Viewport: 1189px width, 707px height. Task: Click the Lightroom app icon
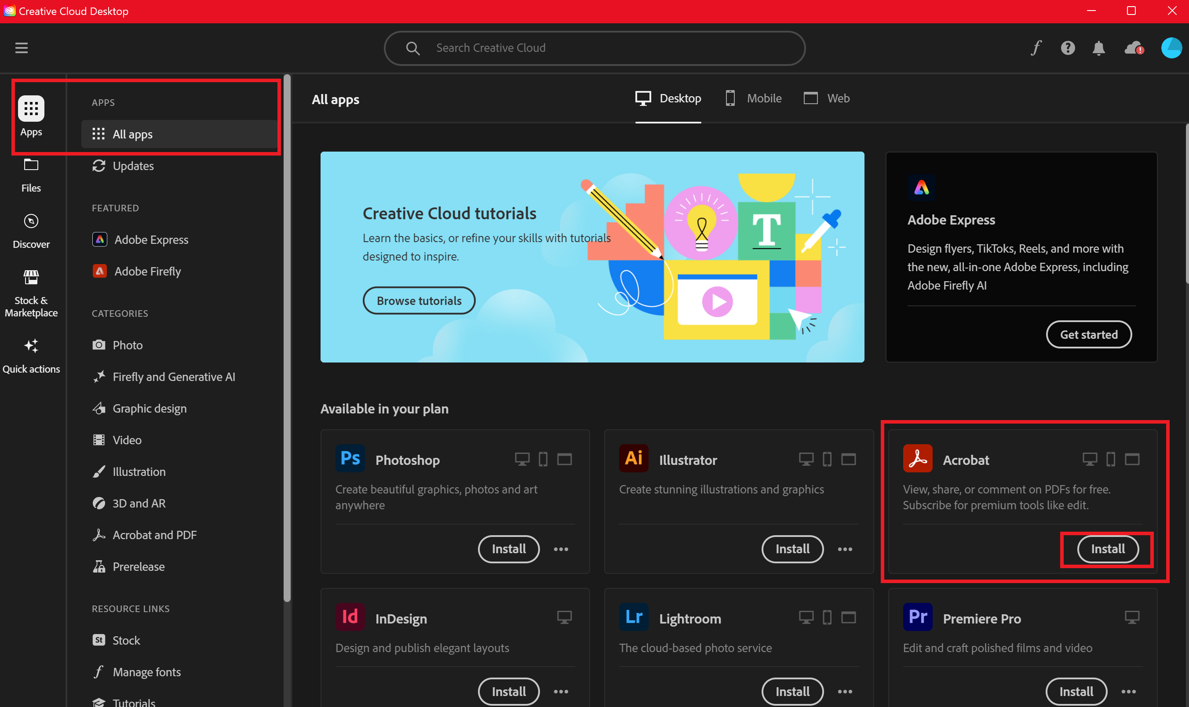(x=634, y=617)
